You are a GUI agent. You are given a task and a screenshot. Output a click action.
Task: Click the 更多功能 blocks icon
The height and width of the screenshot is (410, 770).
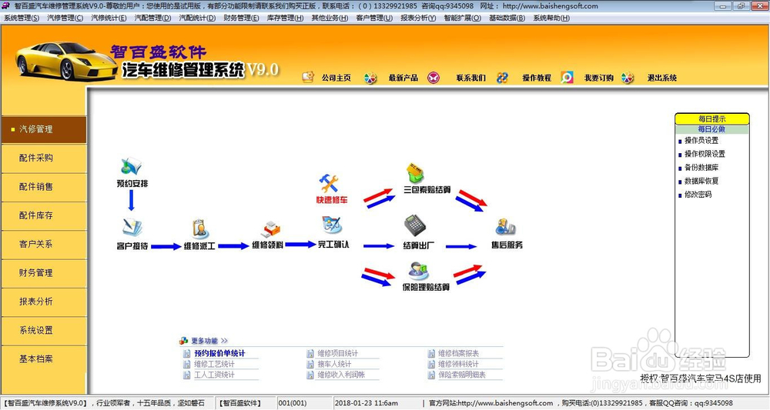[x=184, y=340]
